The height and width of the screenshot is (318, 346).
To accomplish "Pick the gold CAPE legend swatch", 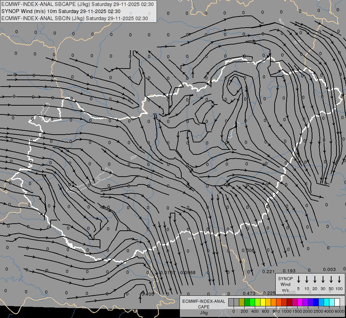I will click(x=268, y=302).
